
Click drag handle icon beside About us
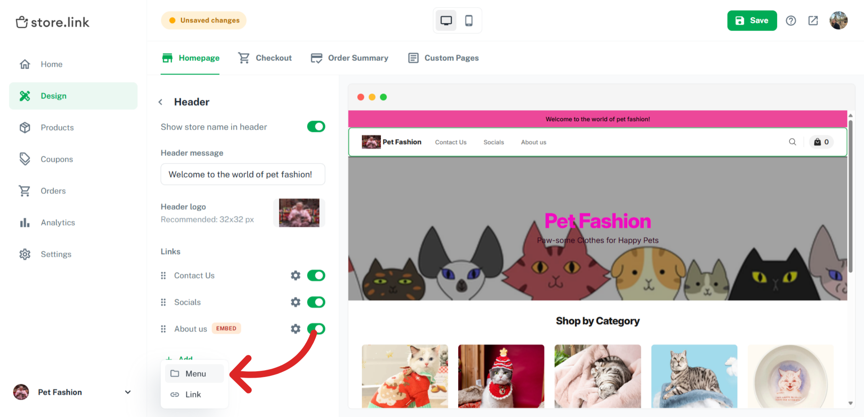(x=163, y=329)
